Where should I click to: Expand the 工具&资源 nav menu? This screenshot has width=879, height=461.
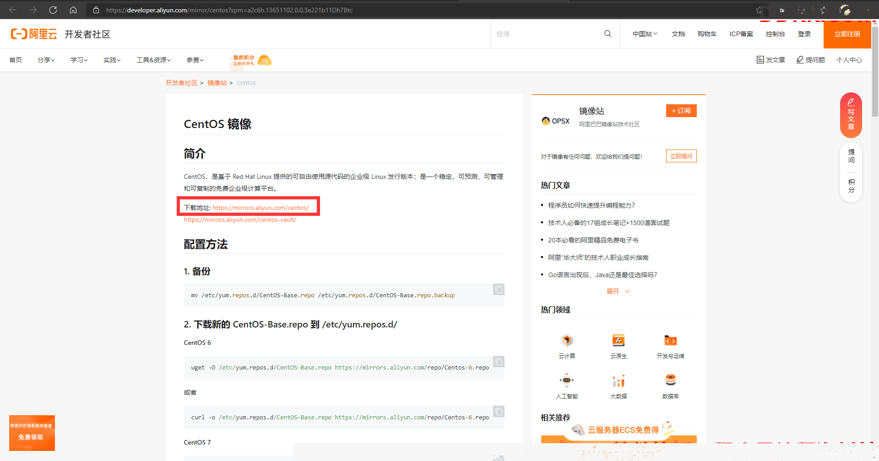(153, 60)
